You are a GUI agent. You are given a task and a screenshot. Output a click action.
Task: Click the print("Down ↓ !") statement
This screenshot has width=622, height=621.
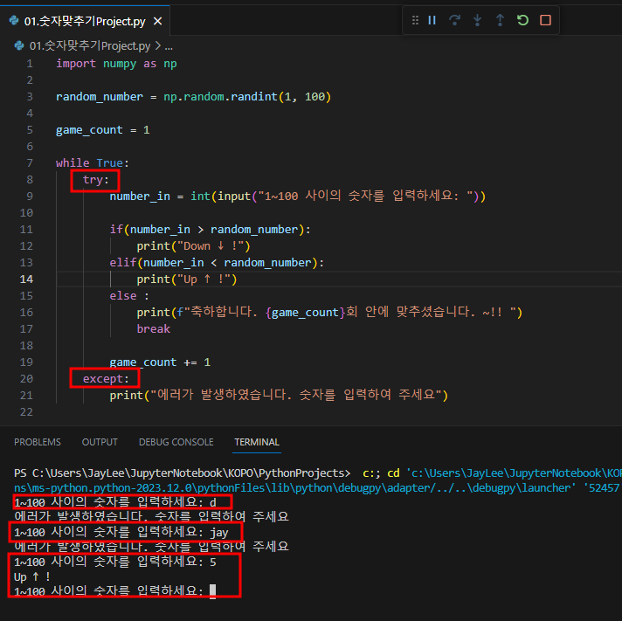(194, 246)
